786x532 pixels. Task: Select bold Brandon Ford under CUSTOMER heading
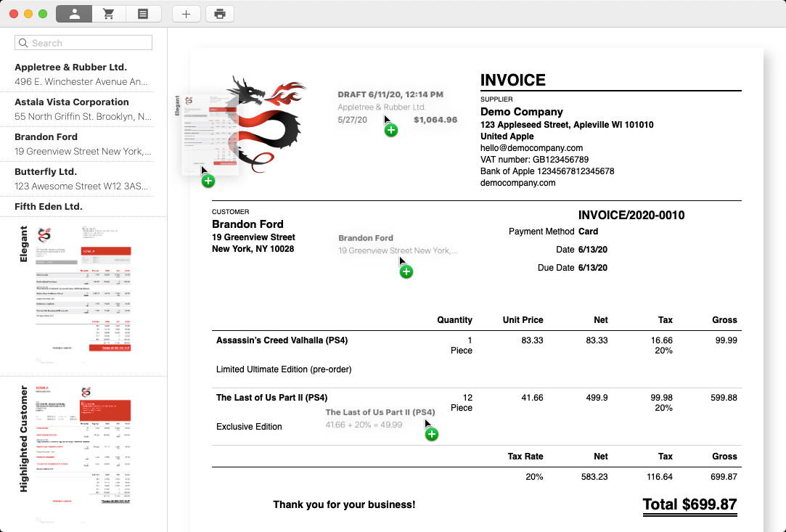click(247, 224)
